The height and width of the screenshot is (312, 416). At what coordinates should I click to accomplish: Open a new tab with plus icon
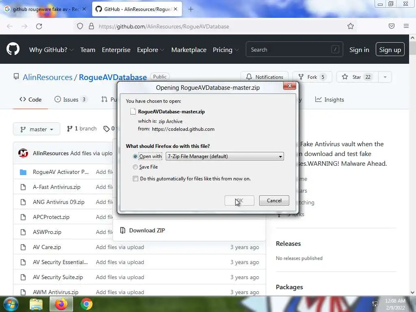pyautogui.click(x=191, y=9)
